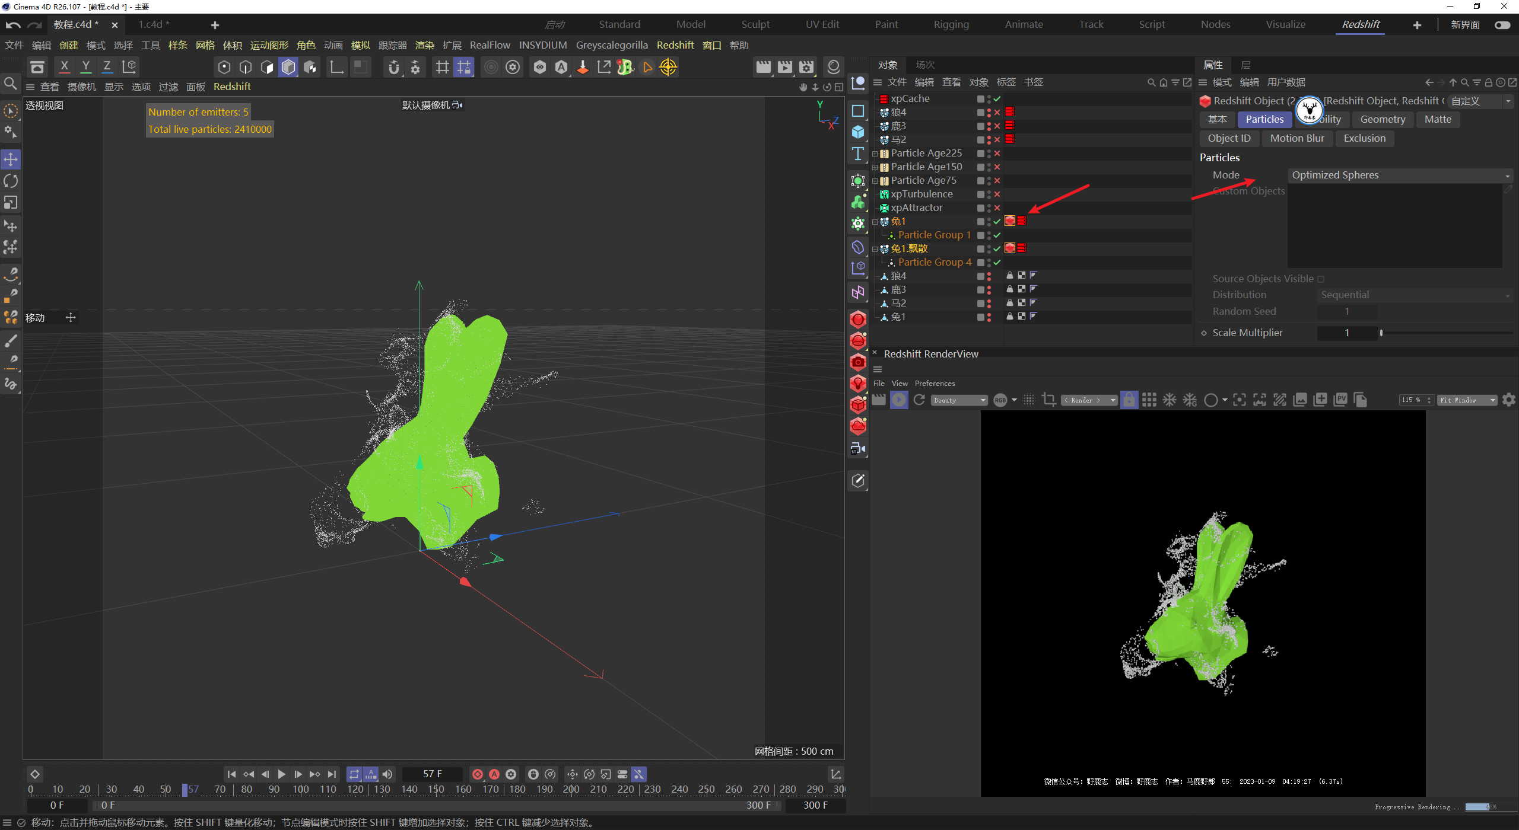This screenshot has height=830, width=1519.
Task: Click the Motion Blur attribute tab button
Action: (1296, 138)
